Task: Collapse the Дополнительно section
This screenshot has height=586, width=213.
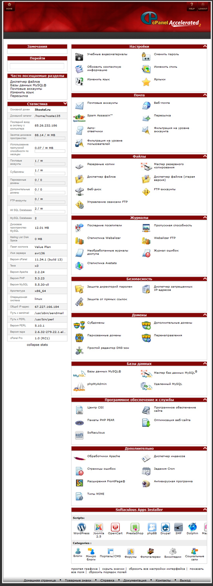Action: (204, 448)
